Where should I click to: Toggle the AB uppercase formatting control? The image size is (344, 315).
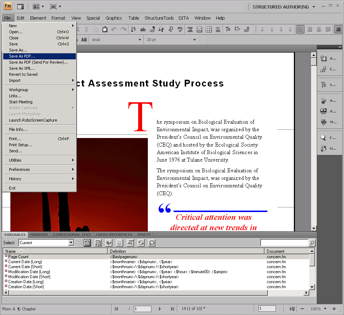(x=84, y=40)
